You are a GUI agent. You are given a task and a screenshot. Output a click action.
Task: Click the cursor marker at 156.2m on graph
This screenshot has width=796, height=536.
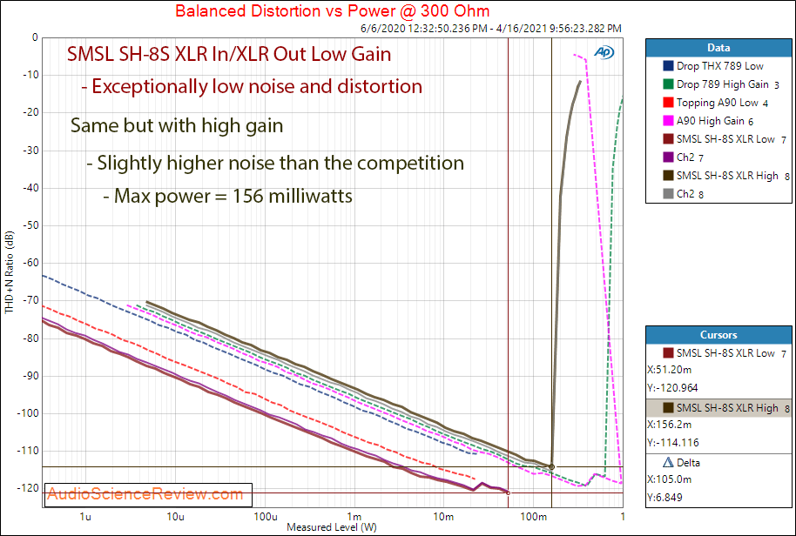(552, 467)
